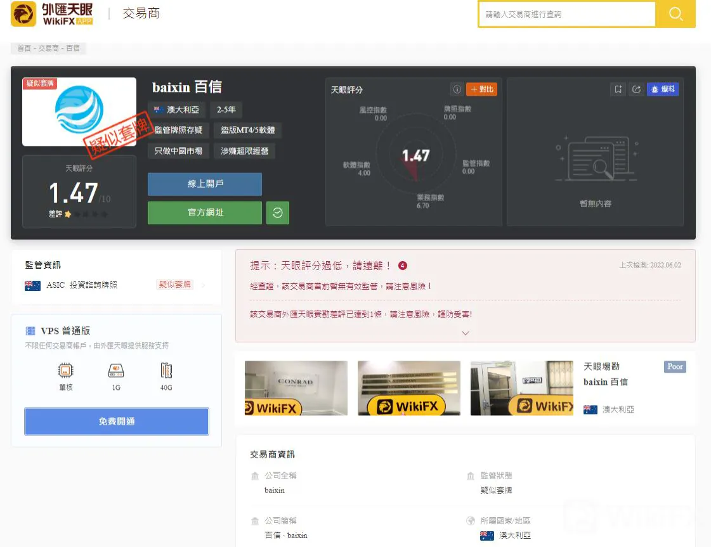Click the 2-5年 tag
The height and width of the screenshot is (547, 711).
[x=226, y=110]
